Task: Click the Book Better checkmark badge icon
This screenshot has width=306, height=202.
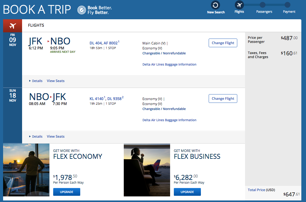Action: [81, 10]
